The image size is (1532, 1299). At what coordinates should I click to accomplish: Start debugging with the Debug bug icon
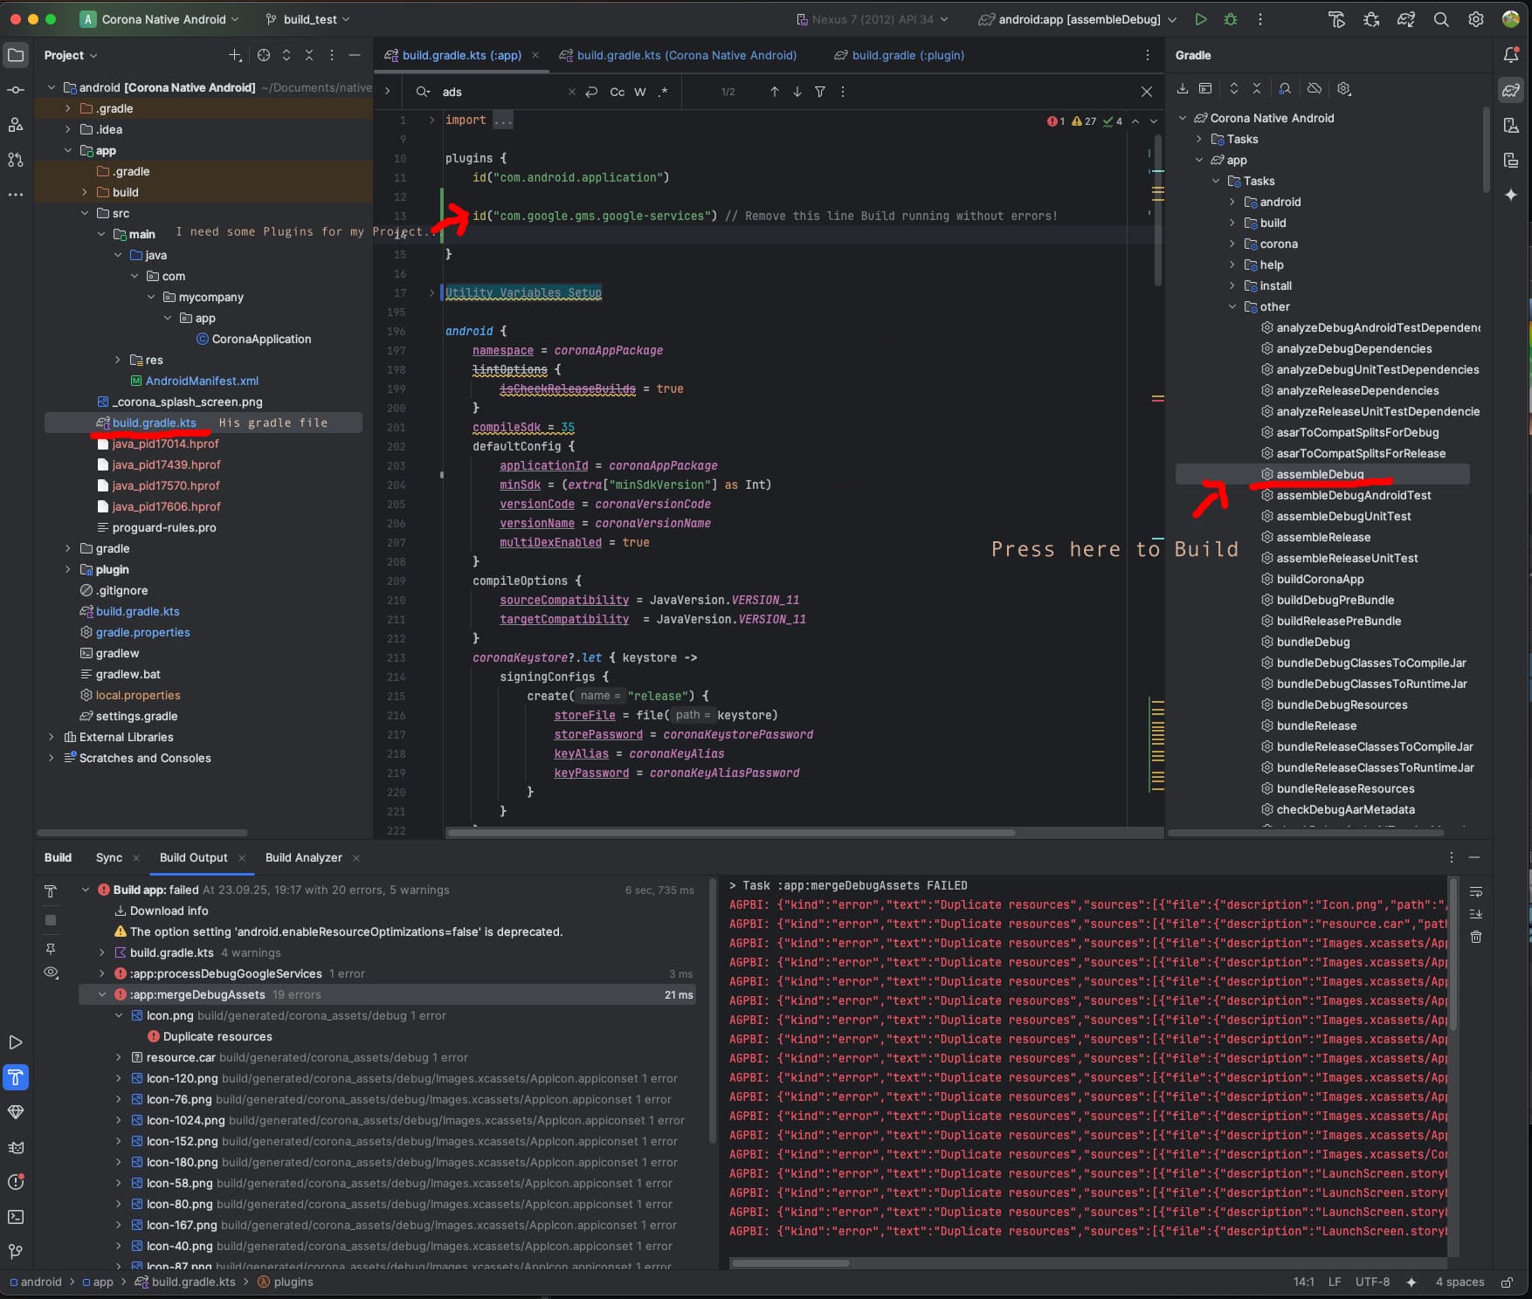pyautogui.click(x=1231, y=19)
